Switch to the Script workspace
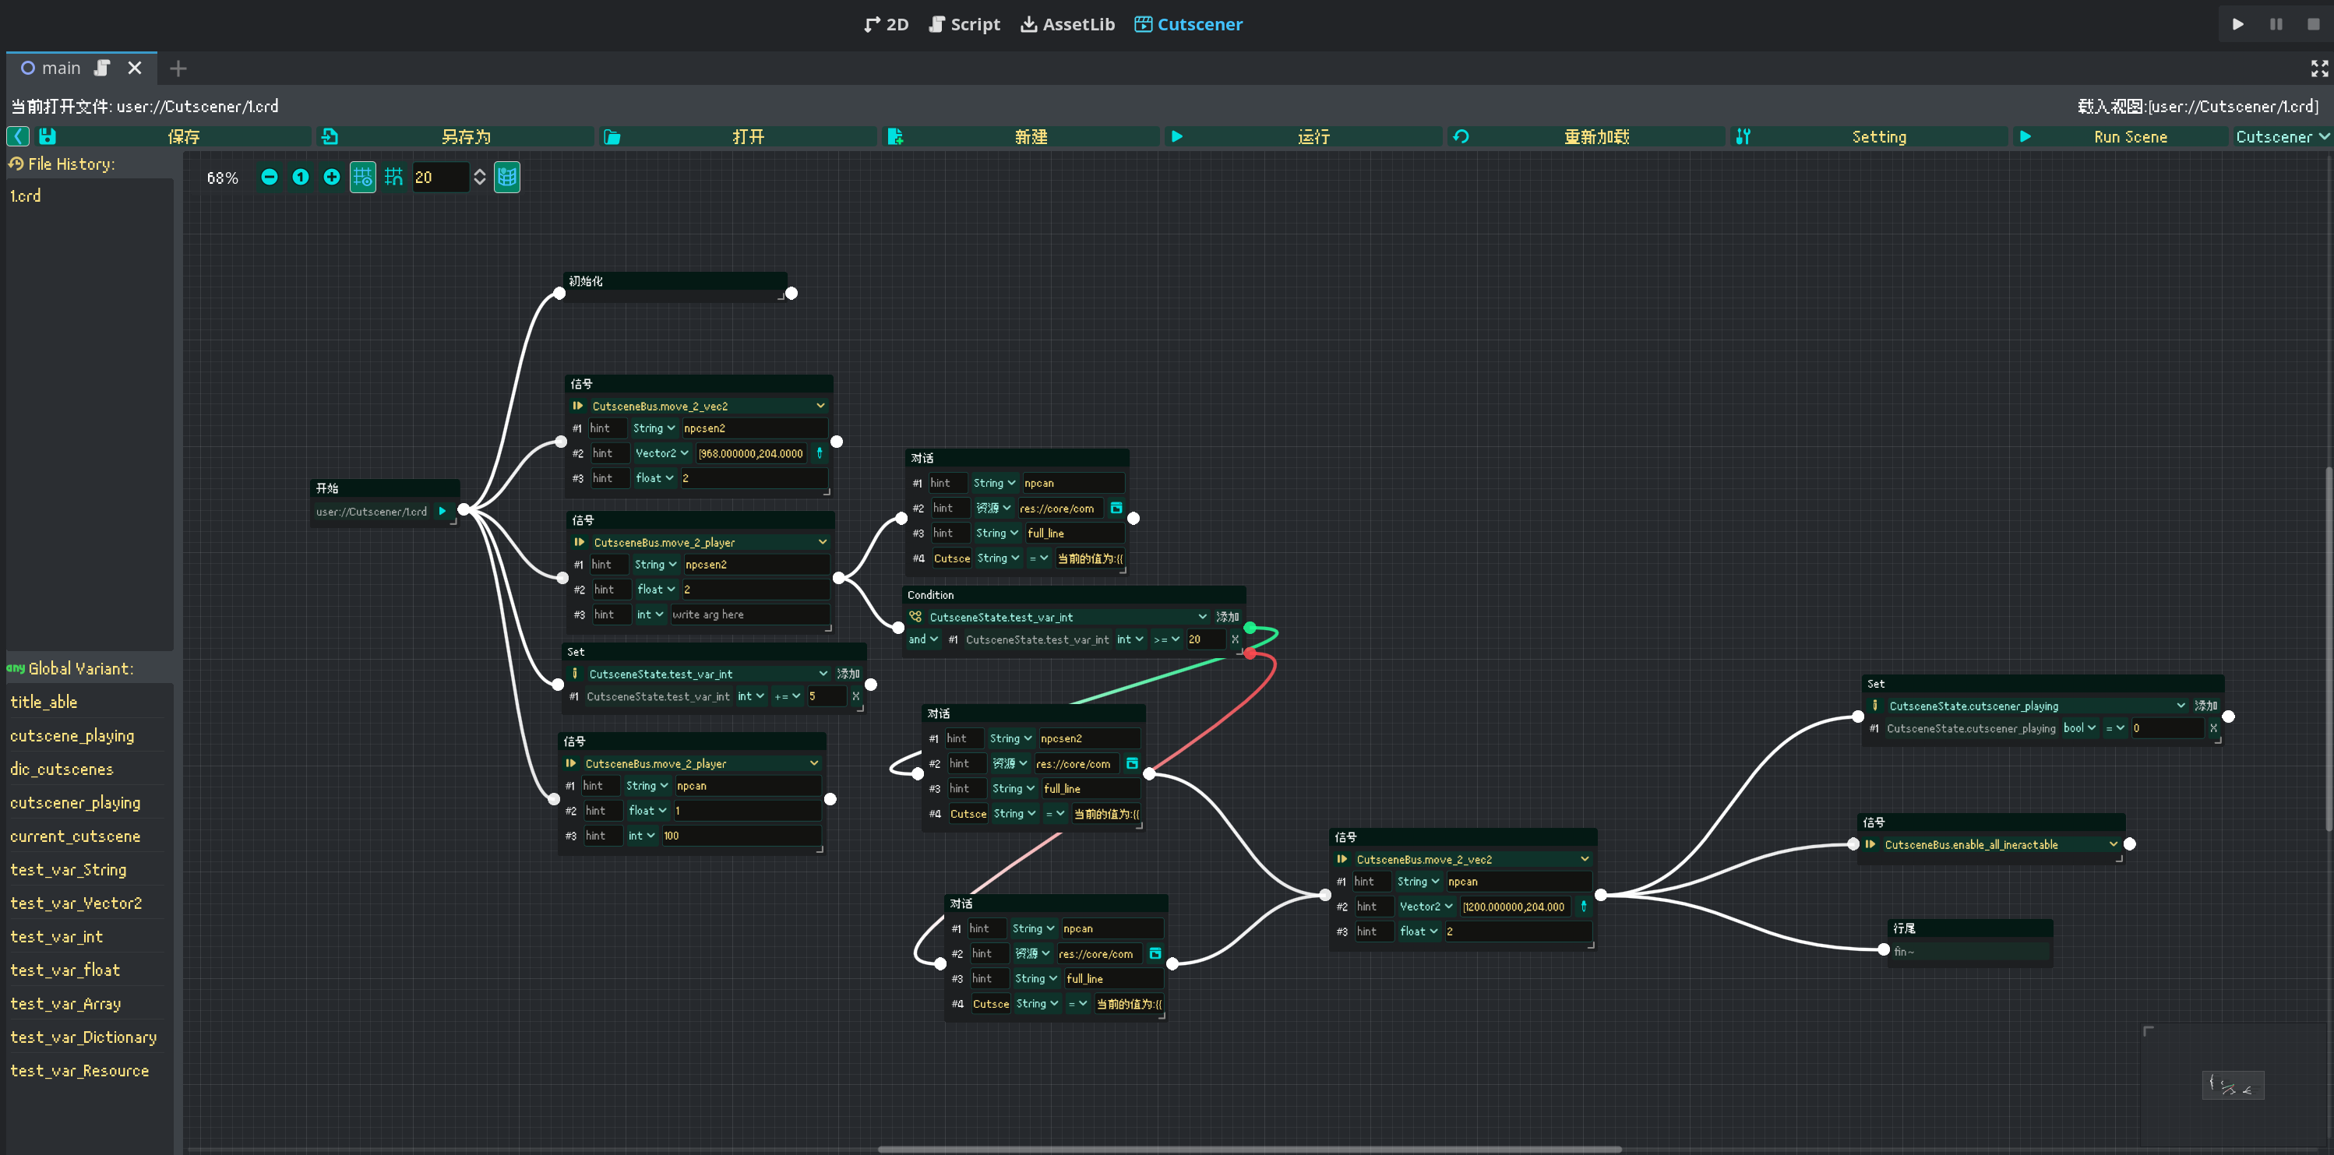This screenshot has height=1155, width=2334. [x=964, y=24]
